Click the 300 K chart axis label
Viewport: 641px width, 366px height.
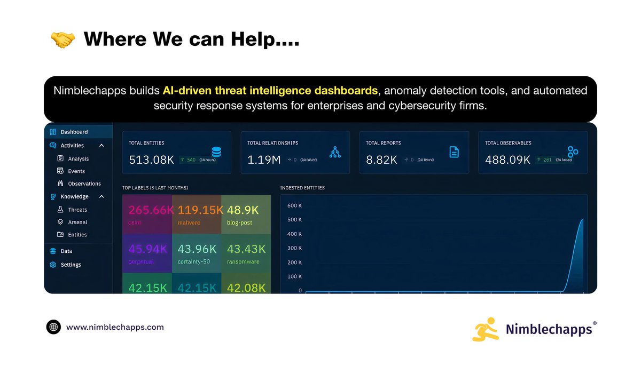[x=295, y=248]
